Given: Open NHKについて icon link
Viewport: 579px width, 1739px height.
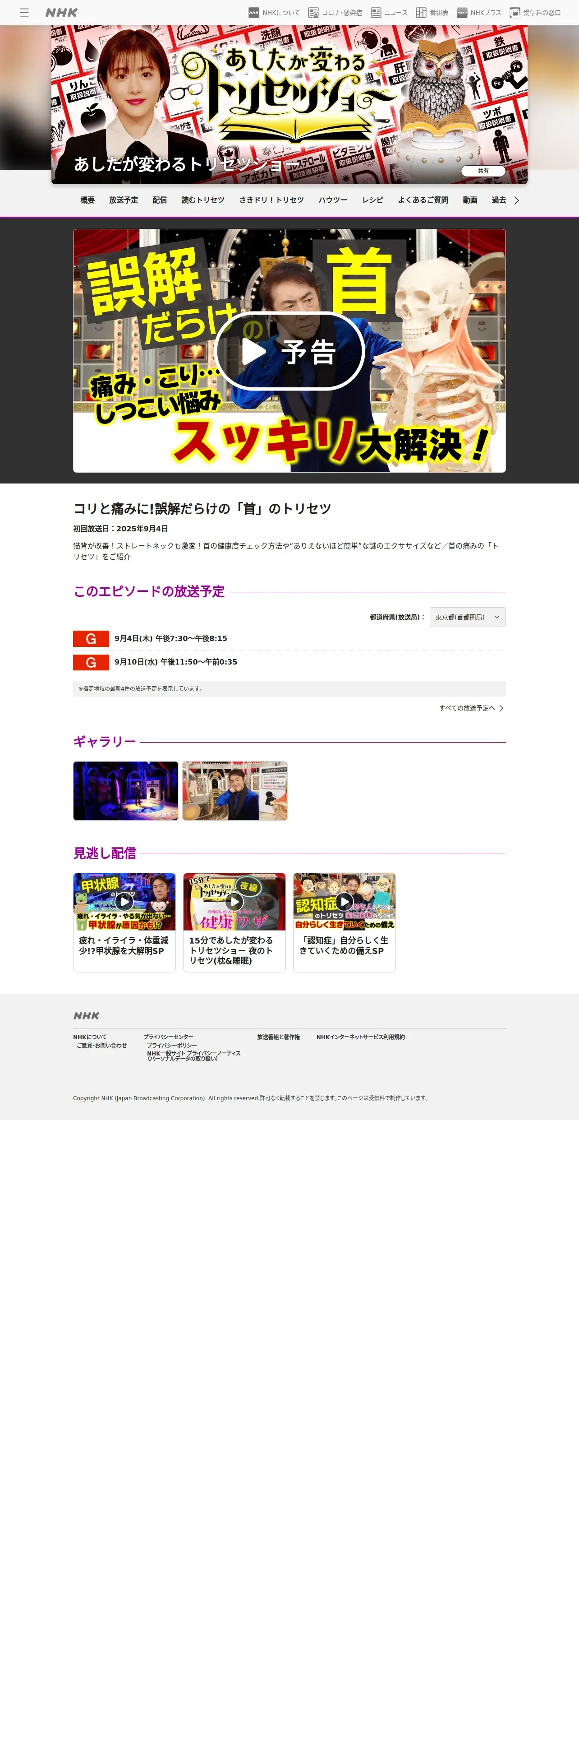Looking at the screenshot, I should click(274, 13).
